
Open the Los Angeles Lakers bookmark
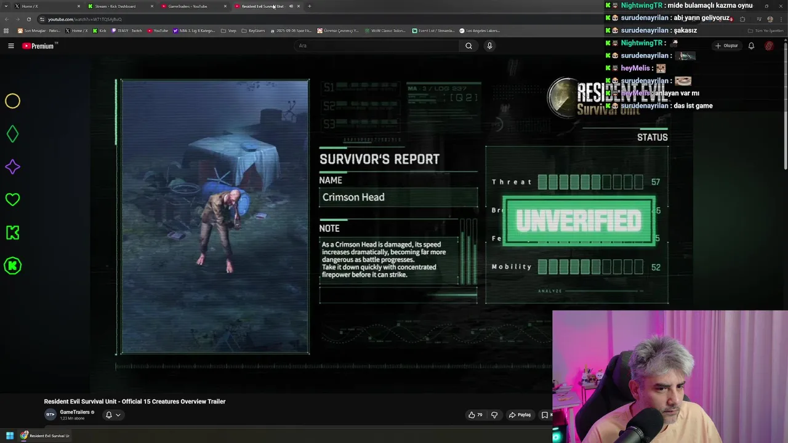tap(480, 31)
